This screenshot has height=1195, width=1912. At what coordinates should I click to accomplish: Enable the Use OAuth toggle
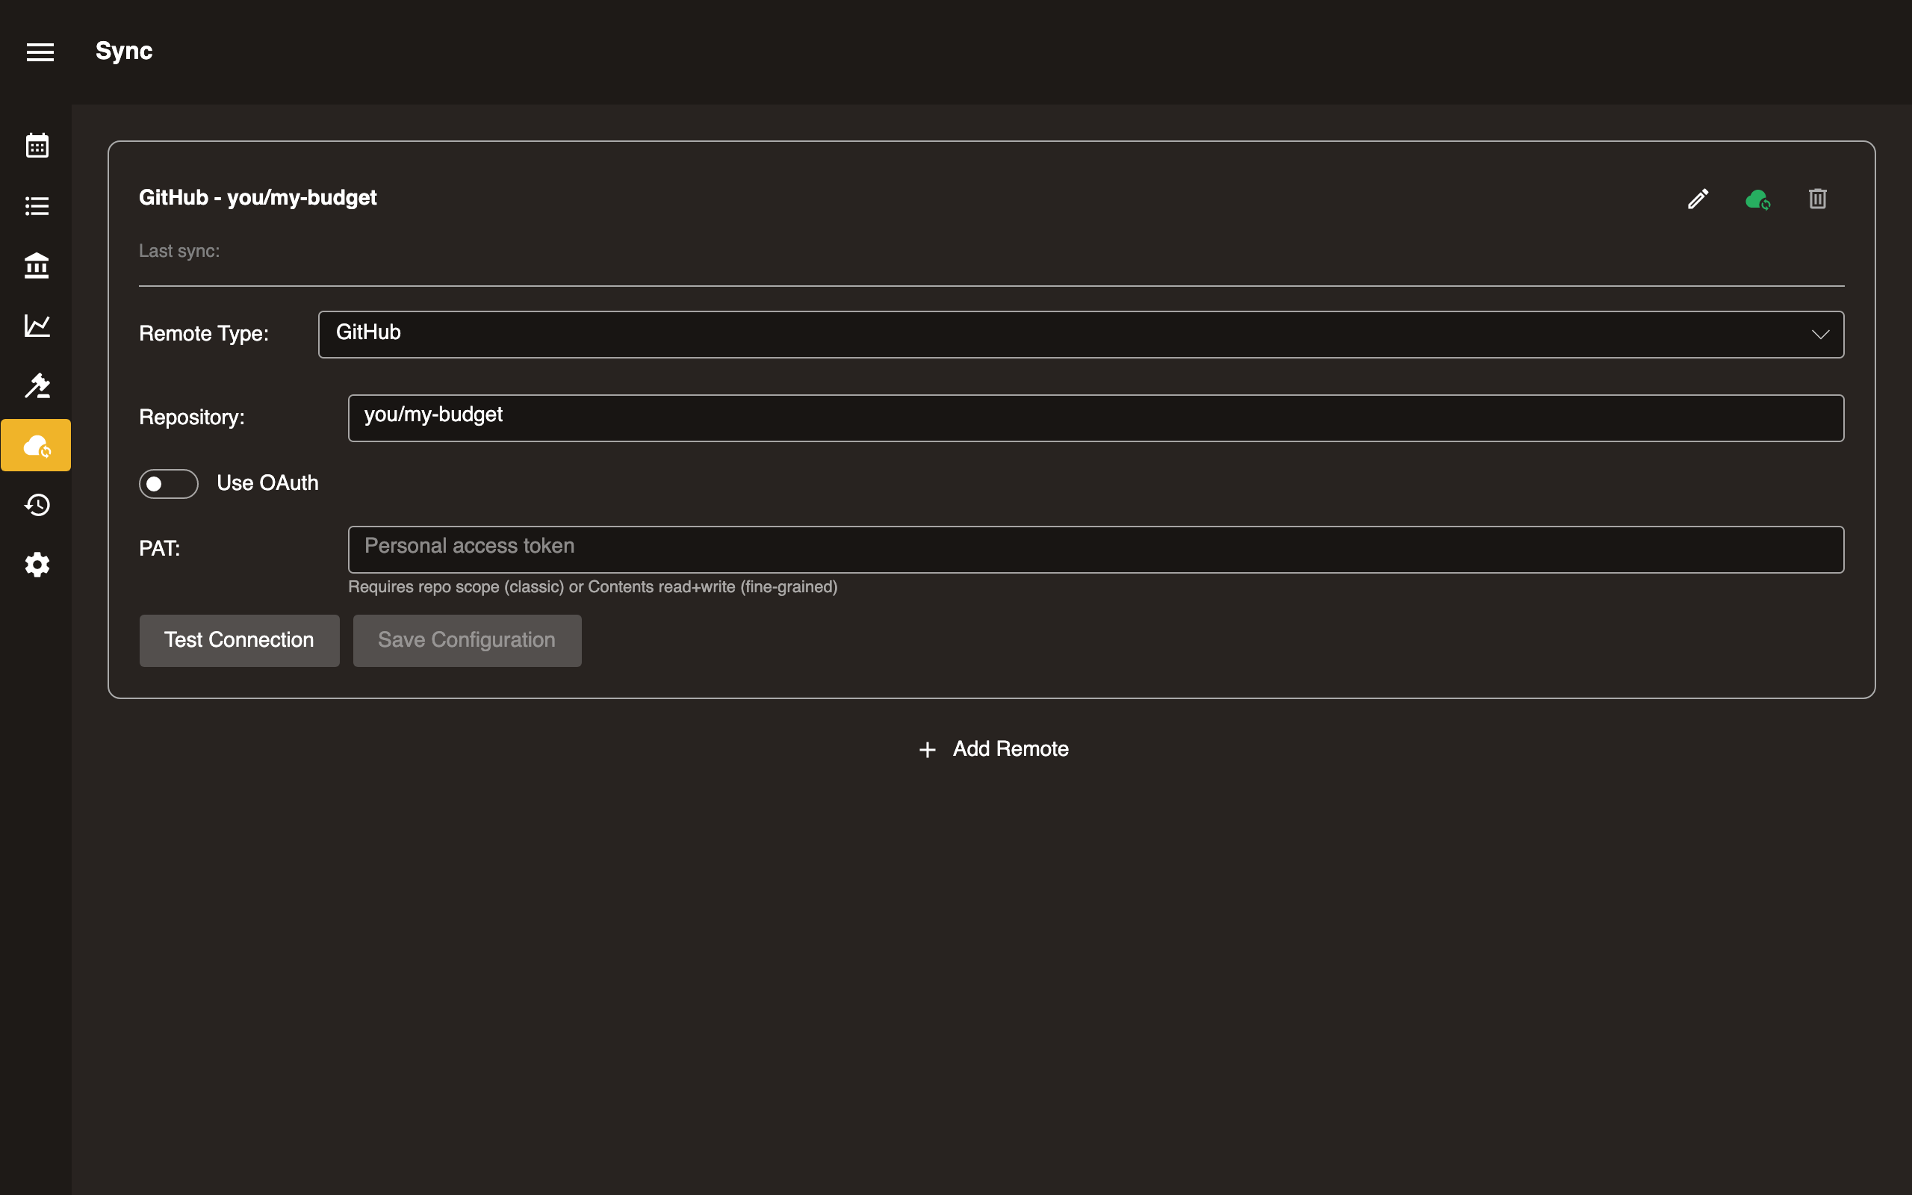coord(168,483)
